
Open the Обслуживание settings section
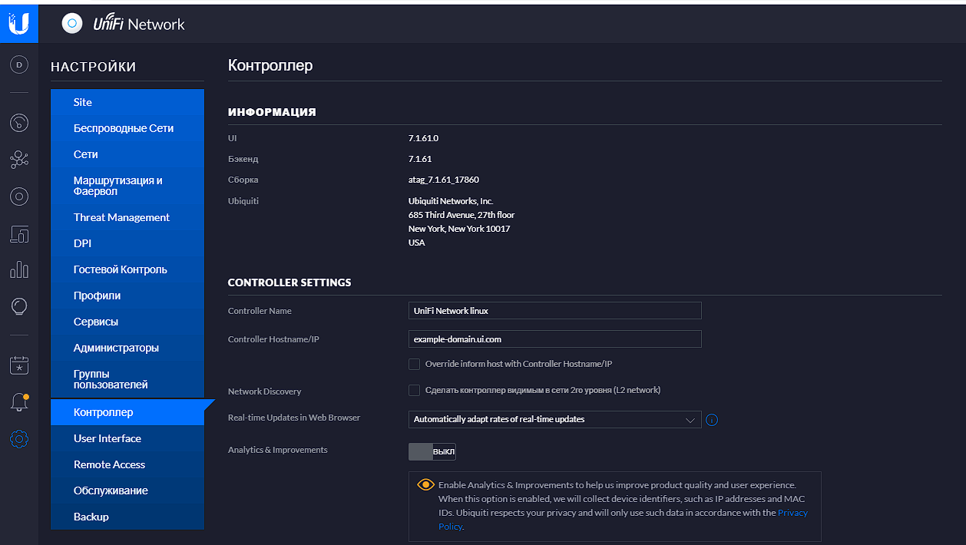point(127,490)
